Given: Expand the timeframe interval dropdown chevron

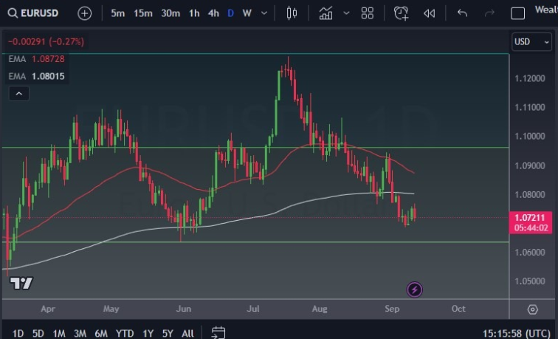Looking at the screenshot, I should (x=264, y=13).
